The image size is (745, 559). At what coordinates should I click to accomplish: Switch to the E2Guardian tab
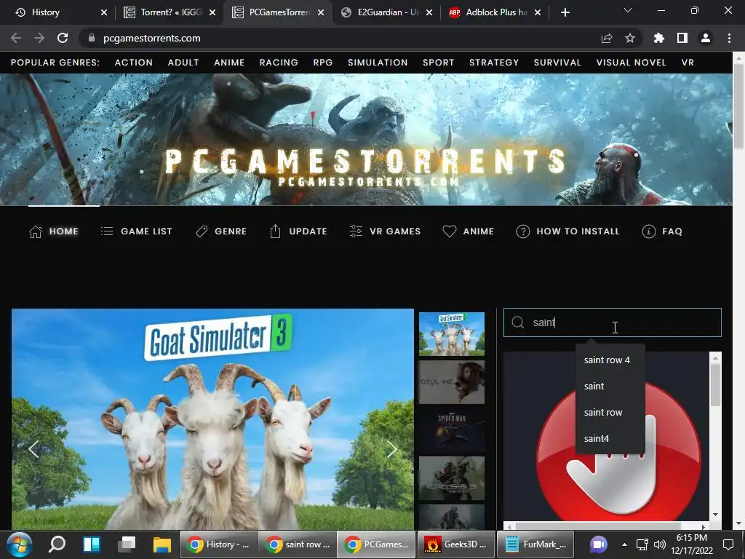tap(388, 12)
